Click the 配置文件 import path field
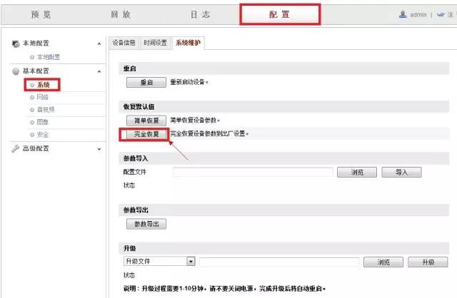This screenshot has height=298, width=457. (253, 173)
